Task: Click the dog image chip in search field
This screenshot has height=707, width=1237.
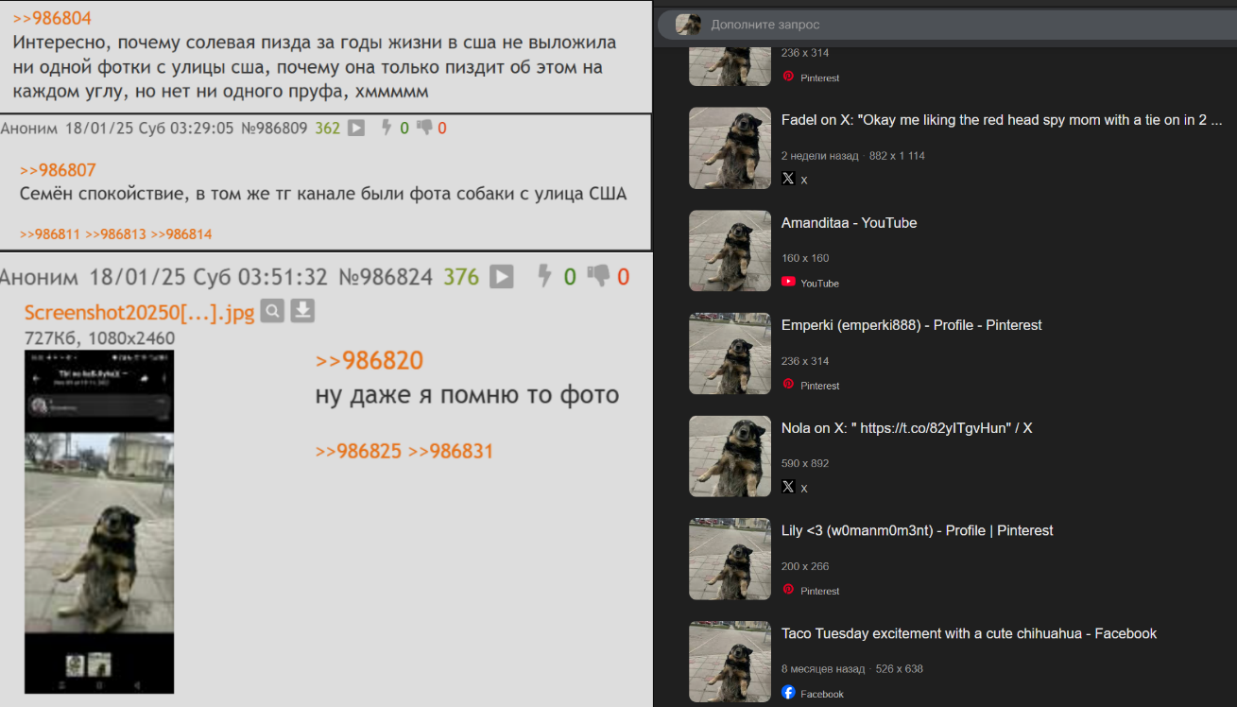Action: [x=688, y=25]
